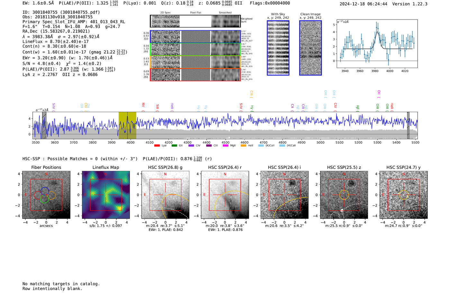Click the Pixel Flat column header

click(x=195, y=13)
